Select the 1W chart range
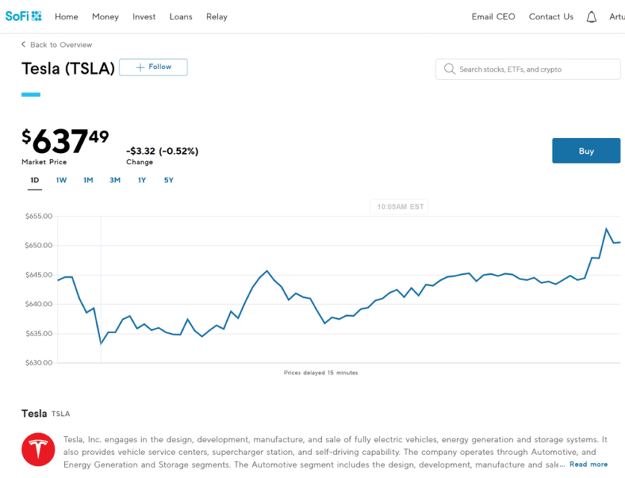The image size is (625, 478). 61,180
